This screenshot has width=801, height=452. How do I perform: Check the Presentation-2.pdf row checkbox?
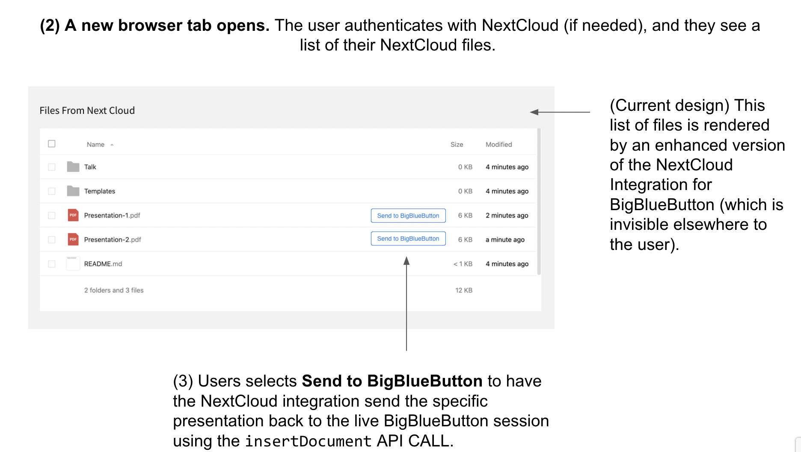51,239
